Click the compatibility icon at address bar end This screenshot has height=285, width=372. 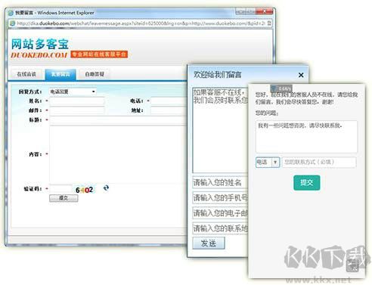(x=269, y=23)
